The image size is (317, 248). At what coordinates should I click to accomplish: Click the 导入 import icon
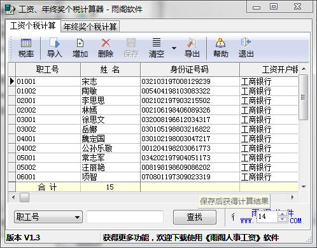click(x=55, y=48)
